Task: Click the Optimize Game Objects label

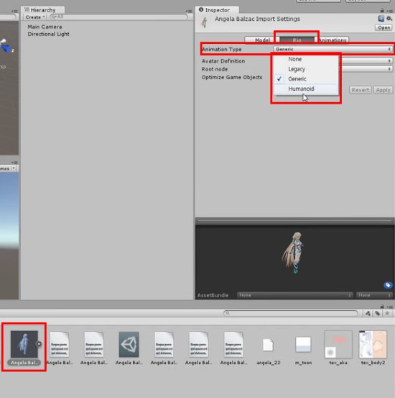Action: (x=232, y=77)
